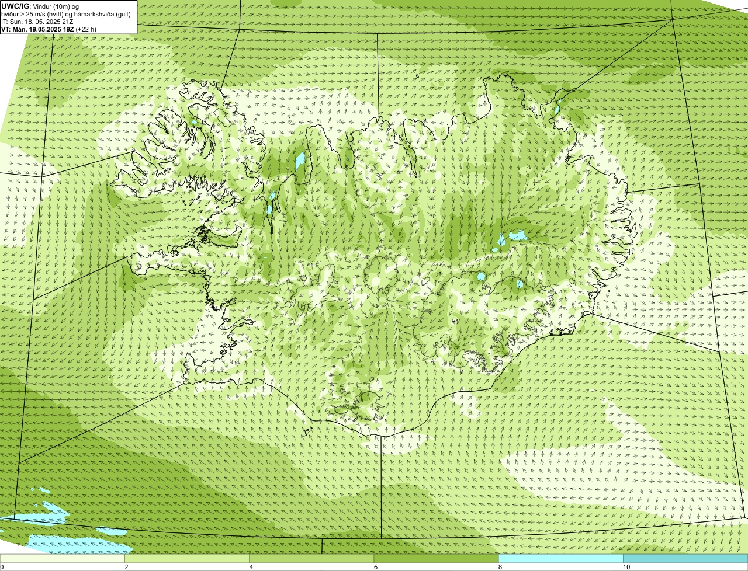Viewport: 748px width, 571px height.
Task: Click the '0' scale label
Action: [x=2, y=567]
